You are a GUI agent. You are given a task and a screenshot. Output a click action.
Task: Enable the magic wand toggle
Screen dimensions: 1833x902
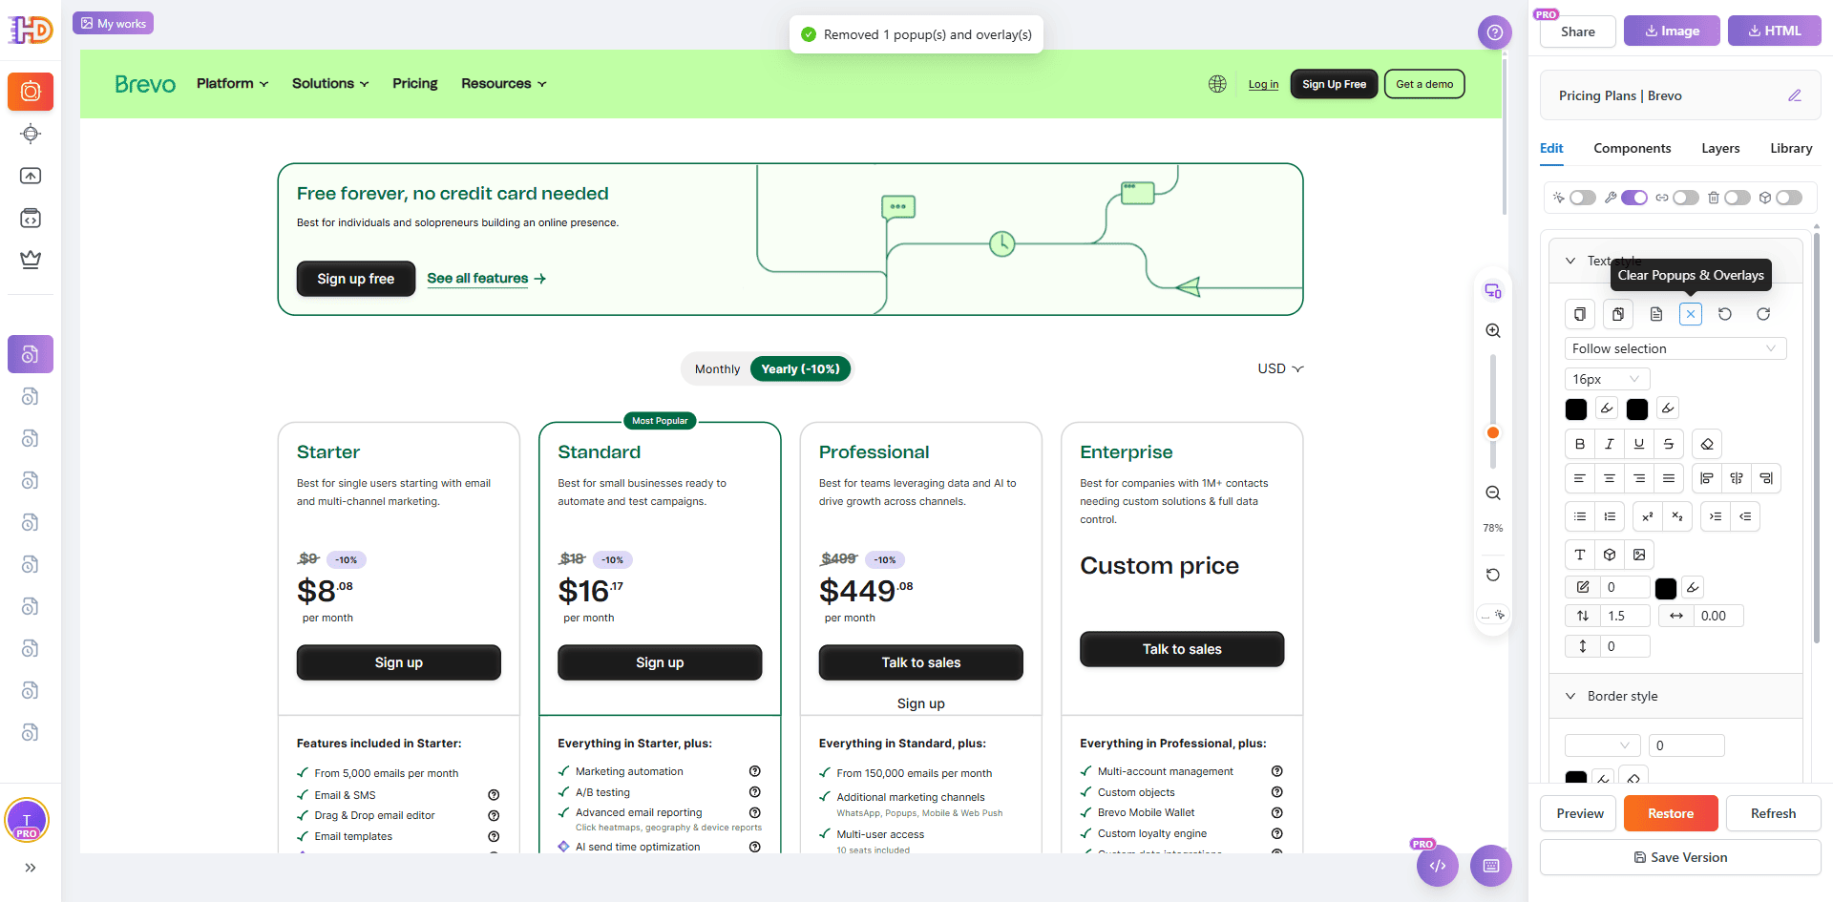pos(1582,198)
